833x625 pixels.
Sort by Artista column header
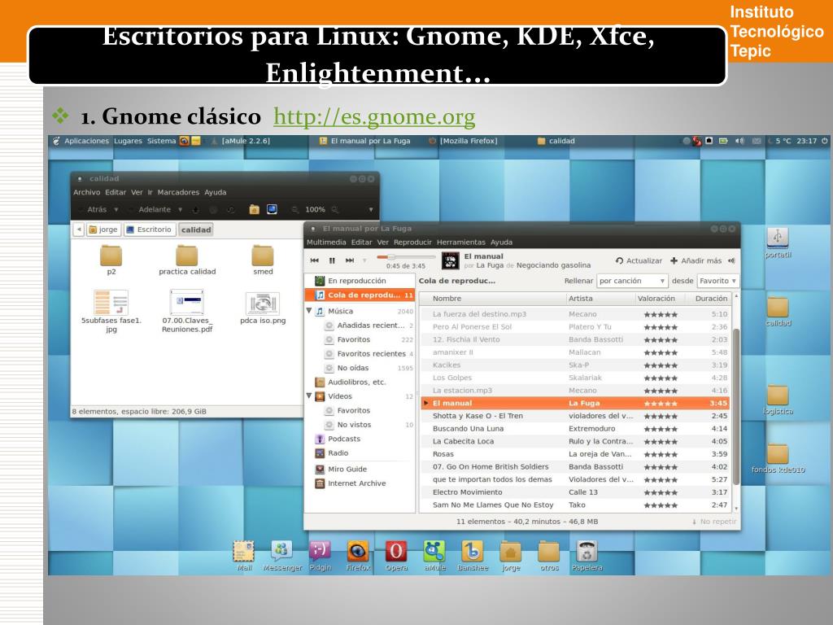coord(600,299)
